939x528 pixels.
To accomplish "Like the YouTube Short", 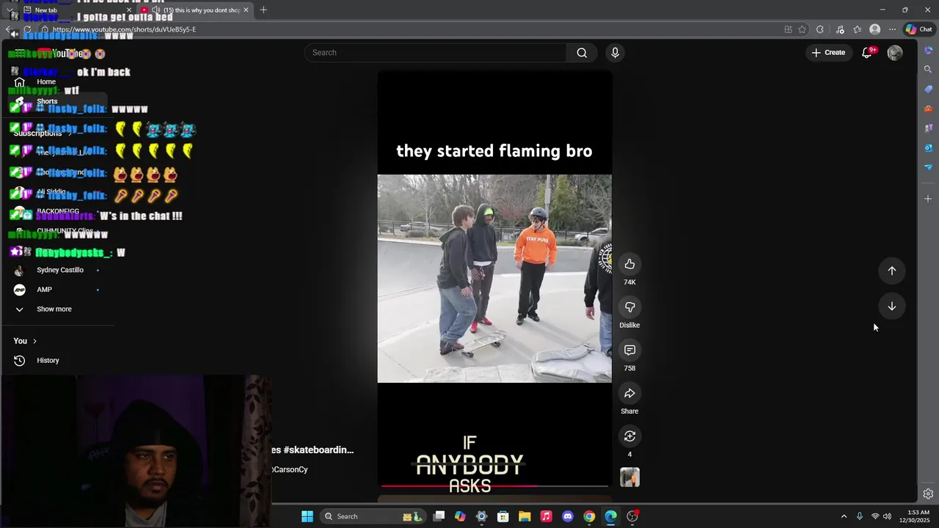I will (629, 264).
